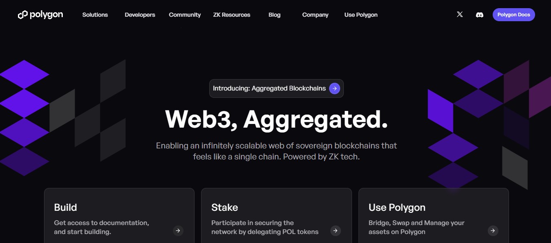Click the arrow icon on Build card

178,231
